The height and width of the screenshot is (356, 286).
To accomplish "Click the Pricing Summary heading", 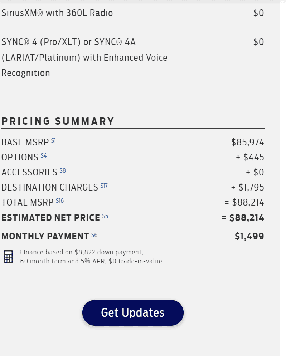I will [x=58, y=121].
